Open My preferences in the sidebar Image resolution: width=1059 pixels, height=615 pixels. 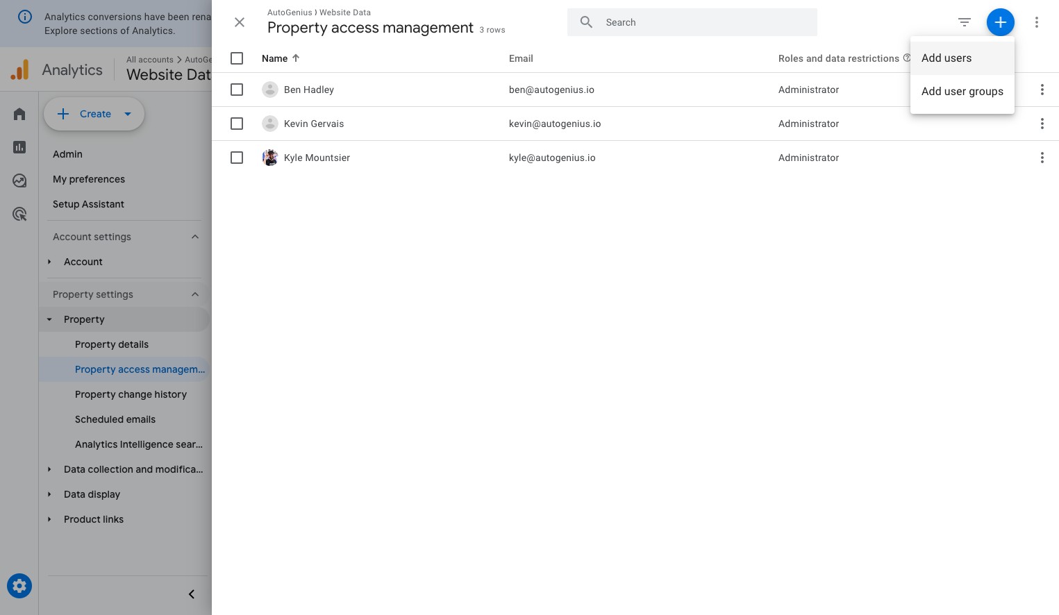pyautogui.click(x=89, y=179)
